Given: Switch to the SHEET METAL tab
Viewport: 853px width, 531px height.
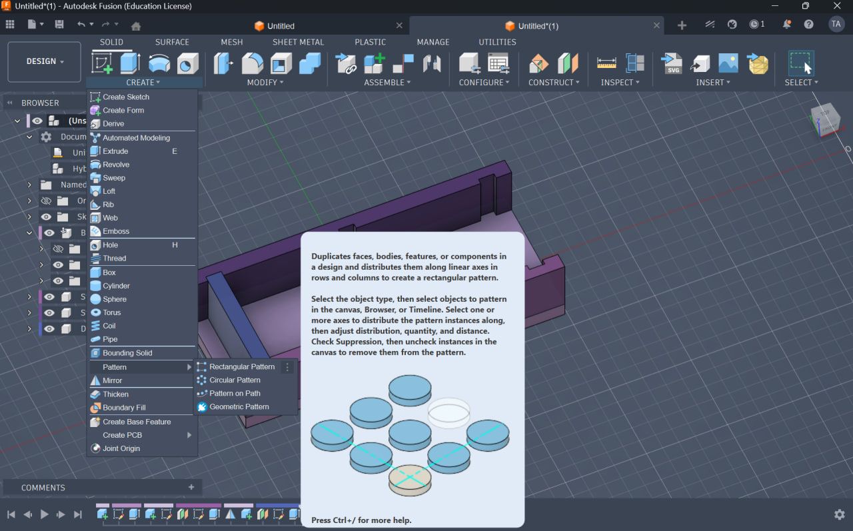Looking at the screenshot, I should pyautogui.click(x=298, y=42).
